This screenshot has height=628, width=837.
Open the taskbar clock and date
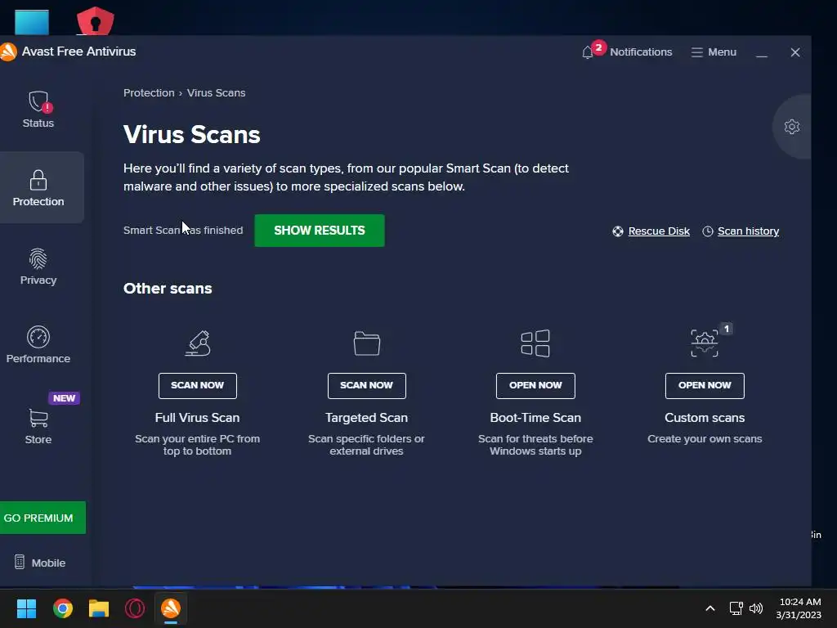pyautogui.click(x=799, y=608)
